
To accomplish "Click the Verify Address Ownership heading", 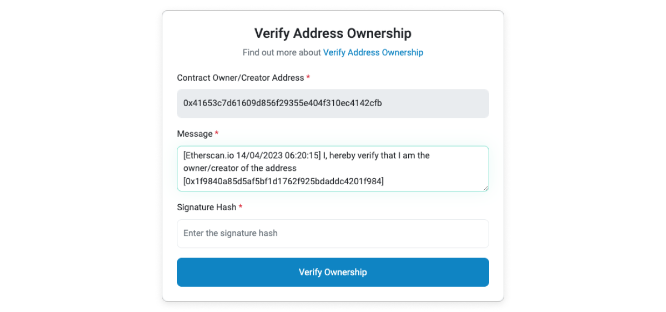I will tap(333, 33).
